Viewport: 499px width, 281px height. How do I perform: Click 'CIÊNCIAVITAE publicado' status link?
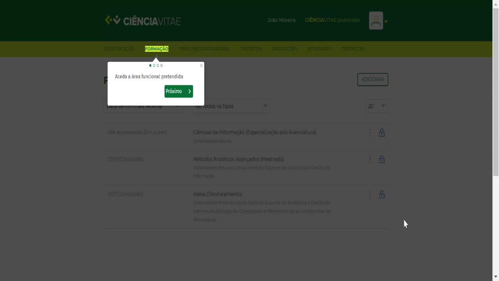(x=332, y=20)
